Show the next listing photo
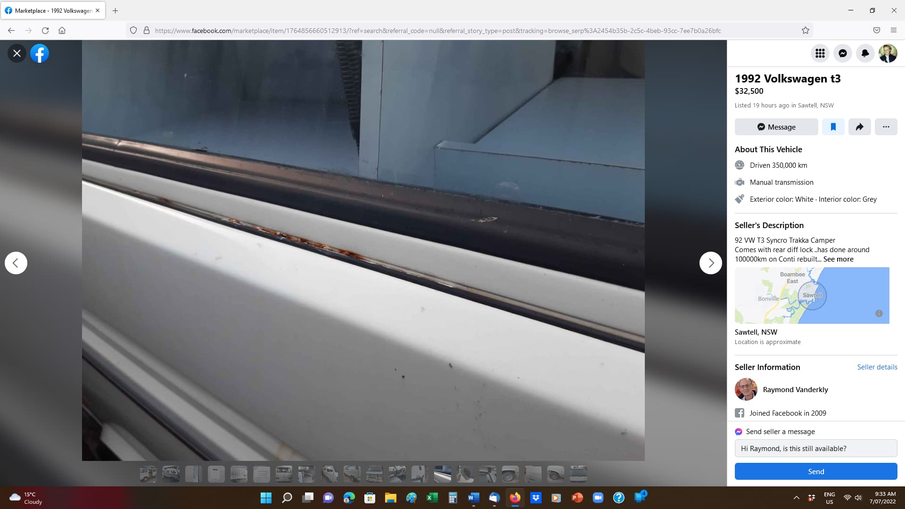Screen dimensions: 905x509 710,263
